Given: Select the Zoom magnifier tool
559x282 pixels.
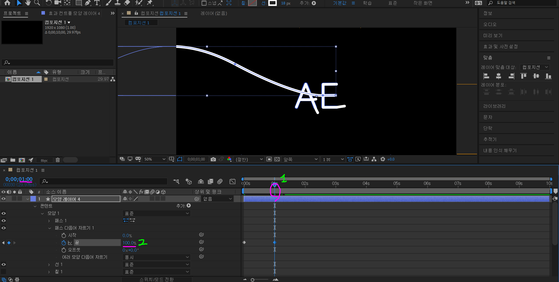Looking at the screenshot, I should (x=37, y=3).
